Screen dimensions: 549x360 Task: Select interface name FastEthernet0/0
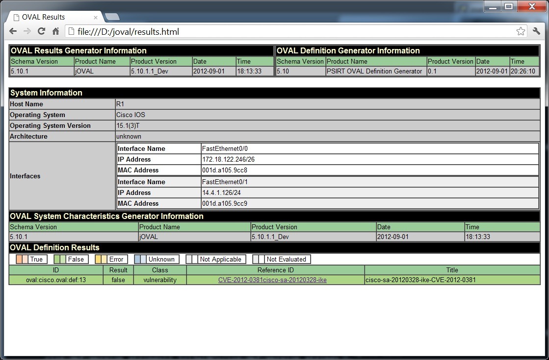coord(225,148)
